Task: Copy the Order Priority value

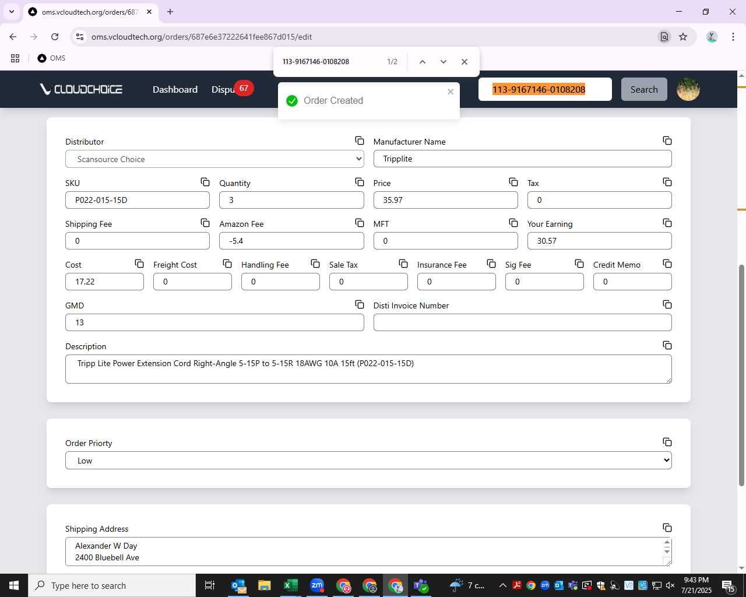Action: click(x=667, y=442)
